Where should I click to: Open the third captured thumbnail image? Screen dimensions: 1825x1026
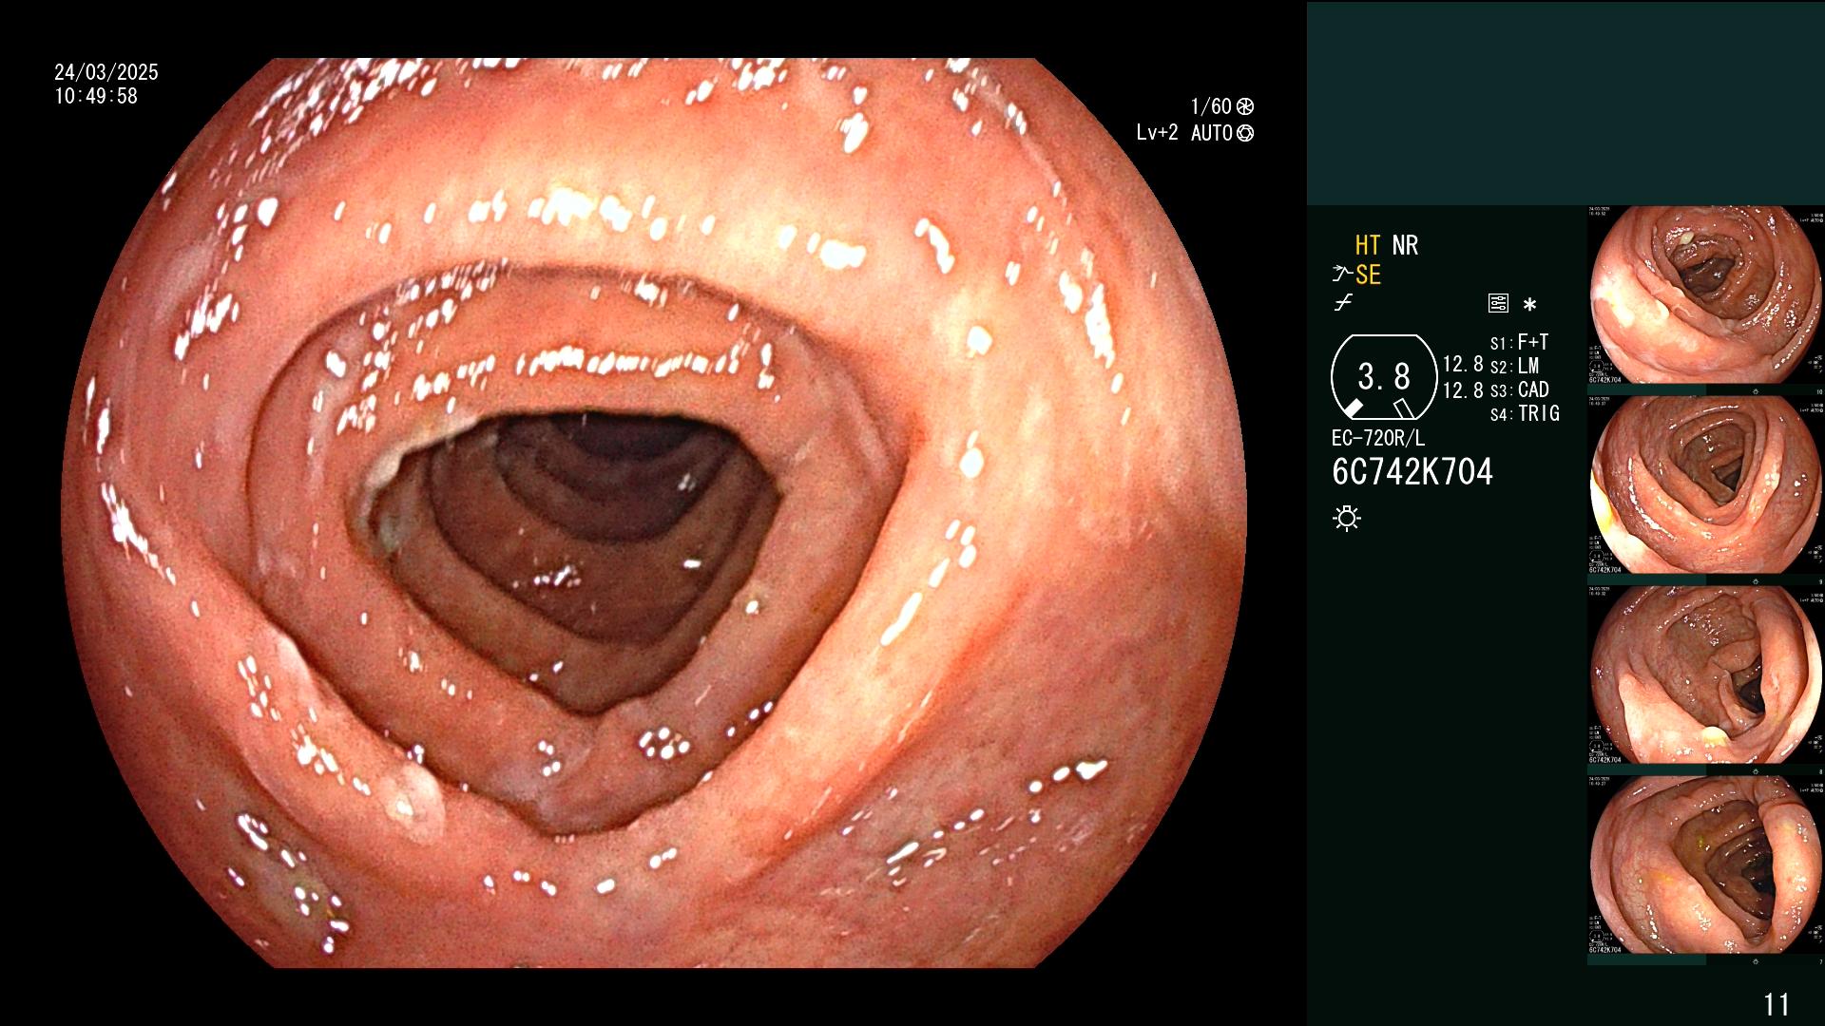(x=1706, y=674)
